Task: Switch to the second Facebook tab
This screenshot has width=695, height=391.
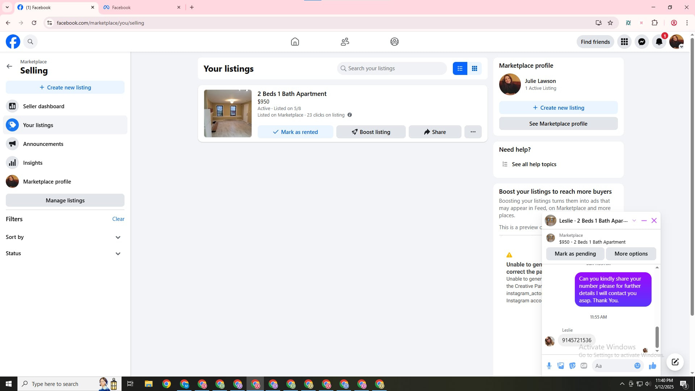Action: click(x=142, y=7)
